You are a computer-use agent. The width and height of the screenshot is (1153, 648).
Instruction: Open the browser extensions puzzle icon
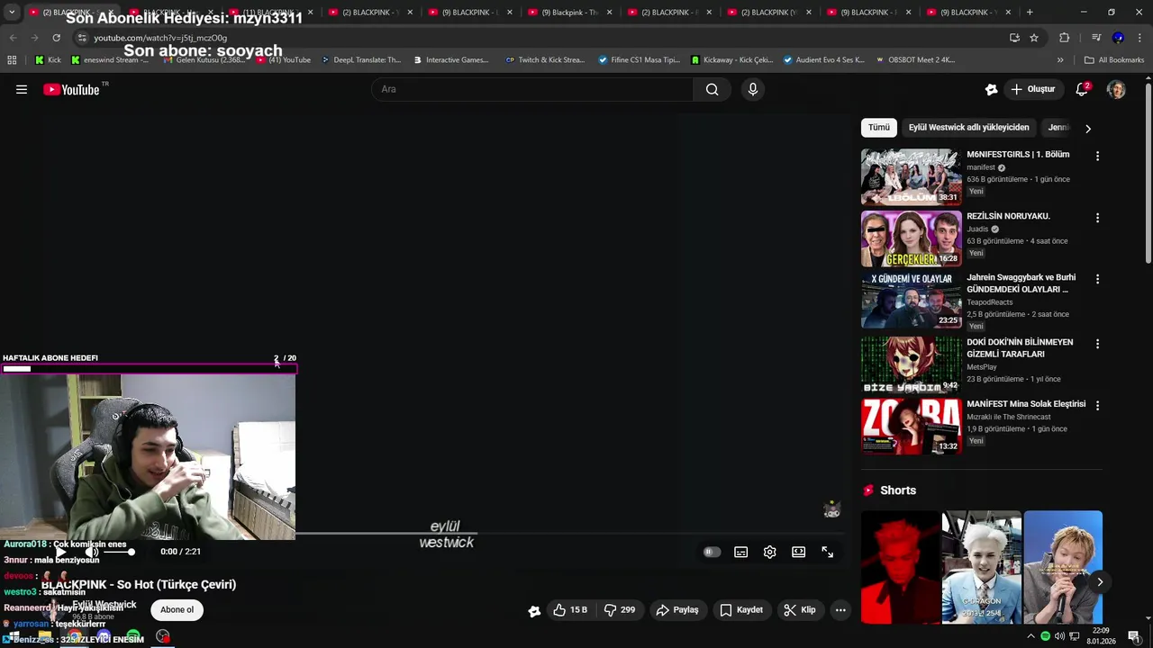pyautogui.click(x=1065, y=38)
